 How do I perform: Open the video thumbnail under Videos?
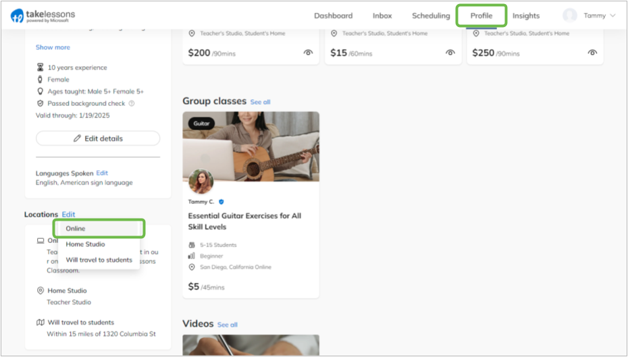pyautogui.click(x=251, y=345)
